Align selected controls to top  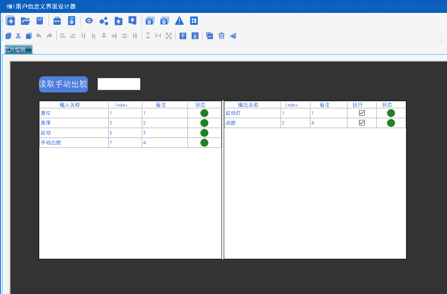click(x=83, y=36)
